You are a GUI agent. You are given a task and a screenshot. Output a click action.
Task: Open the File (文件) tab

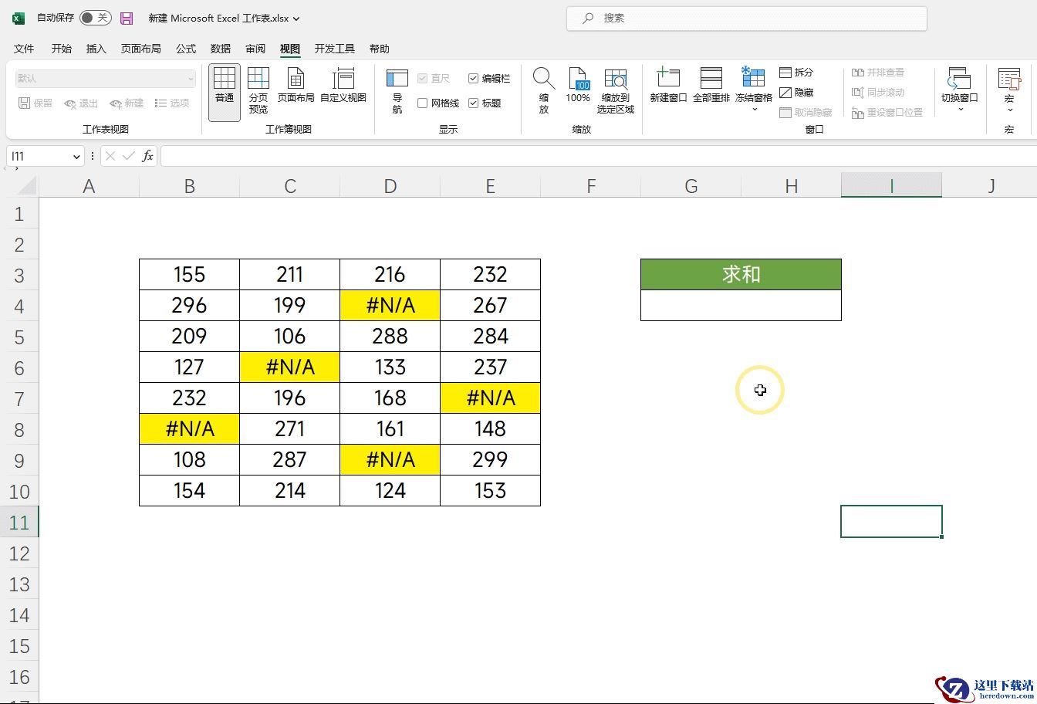tap(24, 49)
